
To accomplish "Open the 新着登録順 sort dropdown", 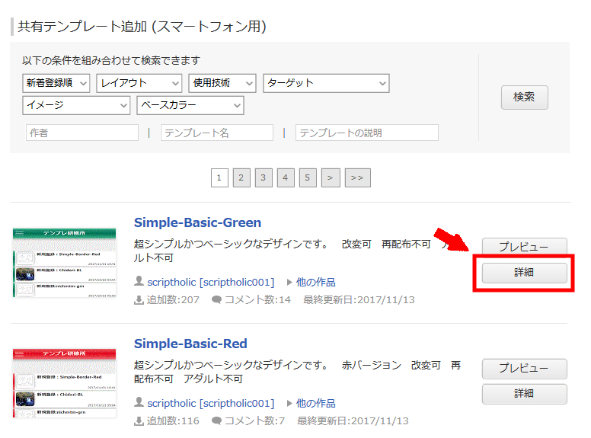I will (x=56, y=83).
